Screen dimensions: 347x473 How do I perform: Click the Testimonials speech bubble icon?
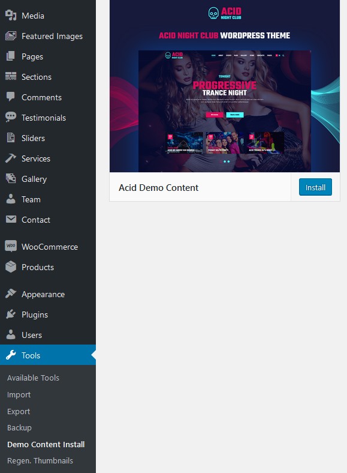(11, 117)
